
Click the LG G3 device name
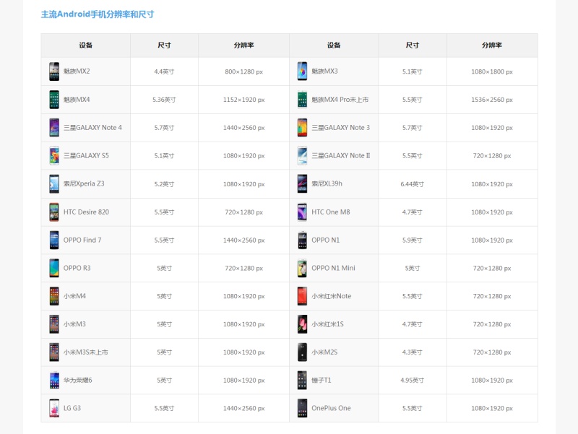(x=72, y=408)
